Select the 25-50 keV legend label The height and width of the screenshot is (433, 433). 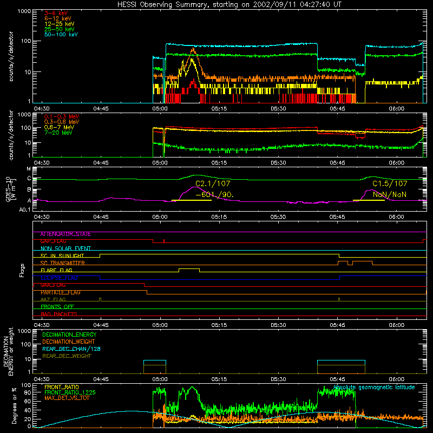point(60,29)
